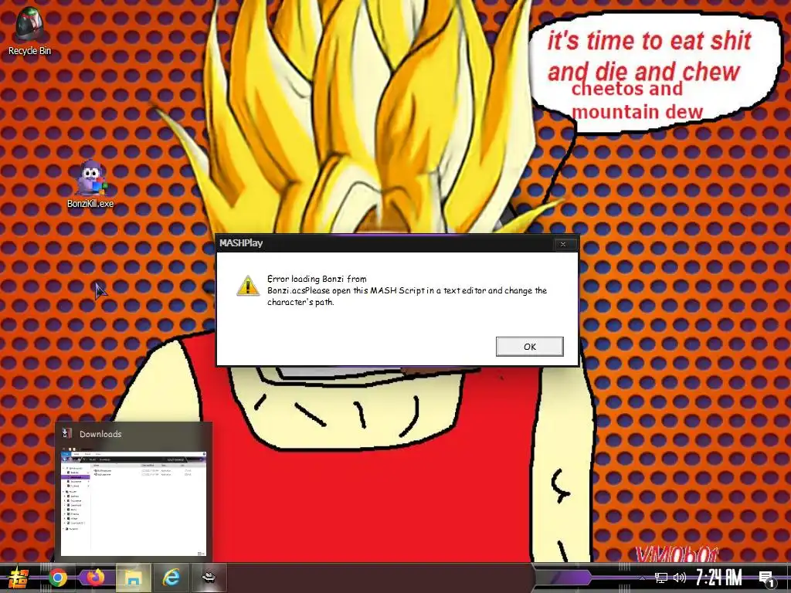Click OK in the MASHPlay error dialog
Viewport: 791px width, 593px height.
529,347
